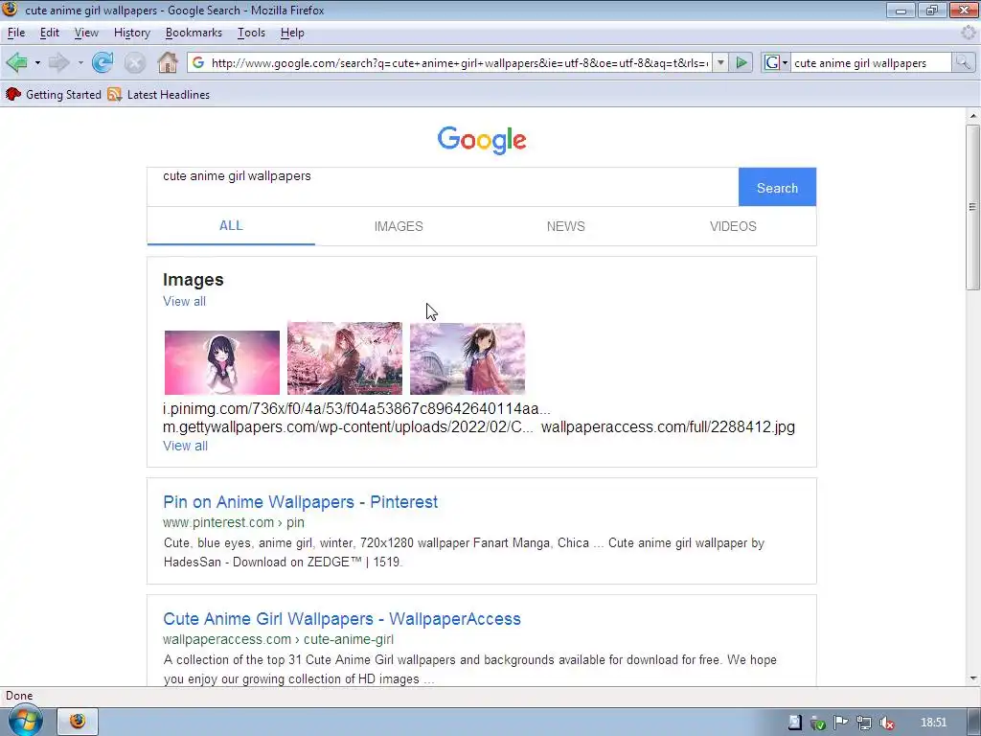Open the cherry blossom trees anime thumbnail
This screenshot has height=736, width=981.
click(x=345, y=358)
